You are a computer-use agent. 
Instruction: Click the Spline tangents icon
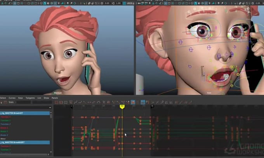(x=76, y=102)
